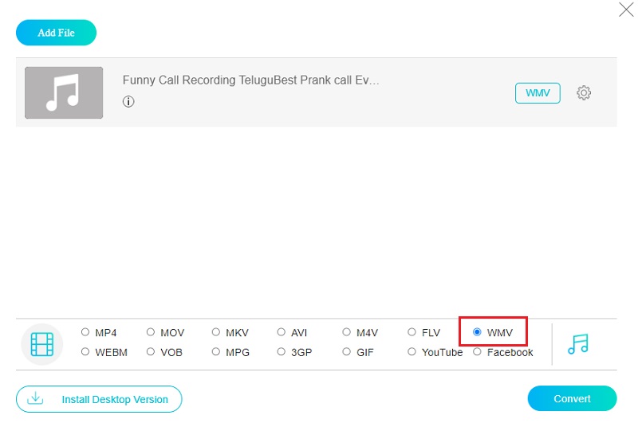Switch to audio formats music icon
This screenshot has height=427, width=638.
click(578, 343)
